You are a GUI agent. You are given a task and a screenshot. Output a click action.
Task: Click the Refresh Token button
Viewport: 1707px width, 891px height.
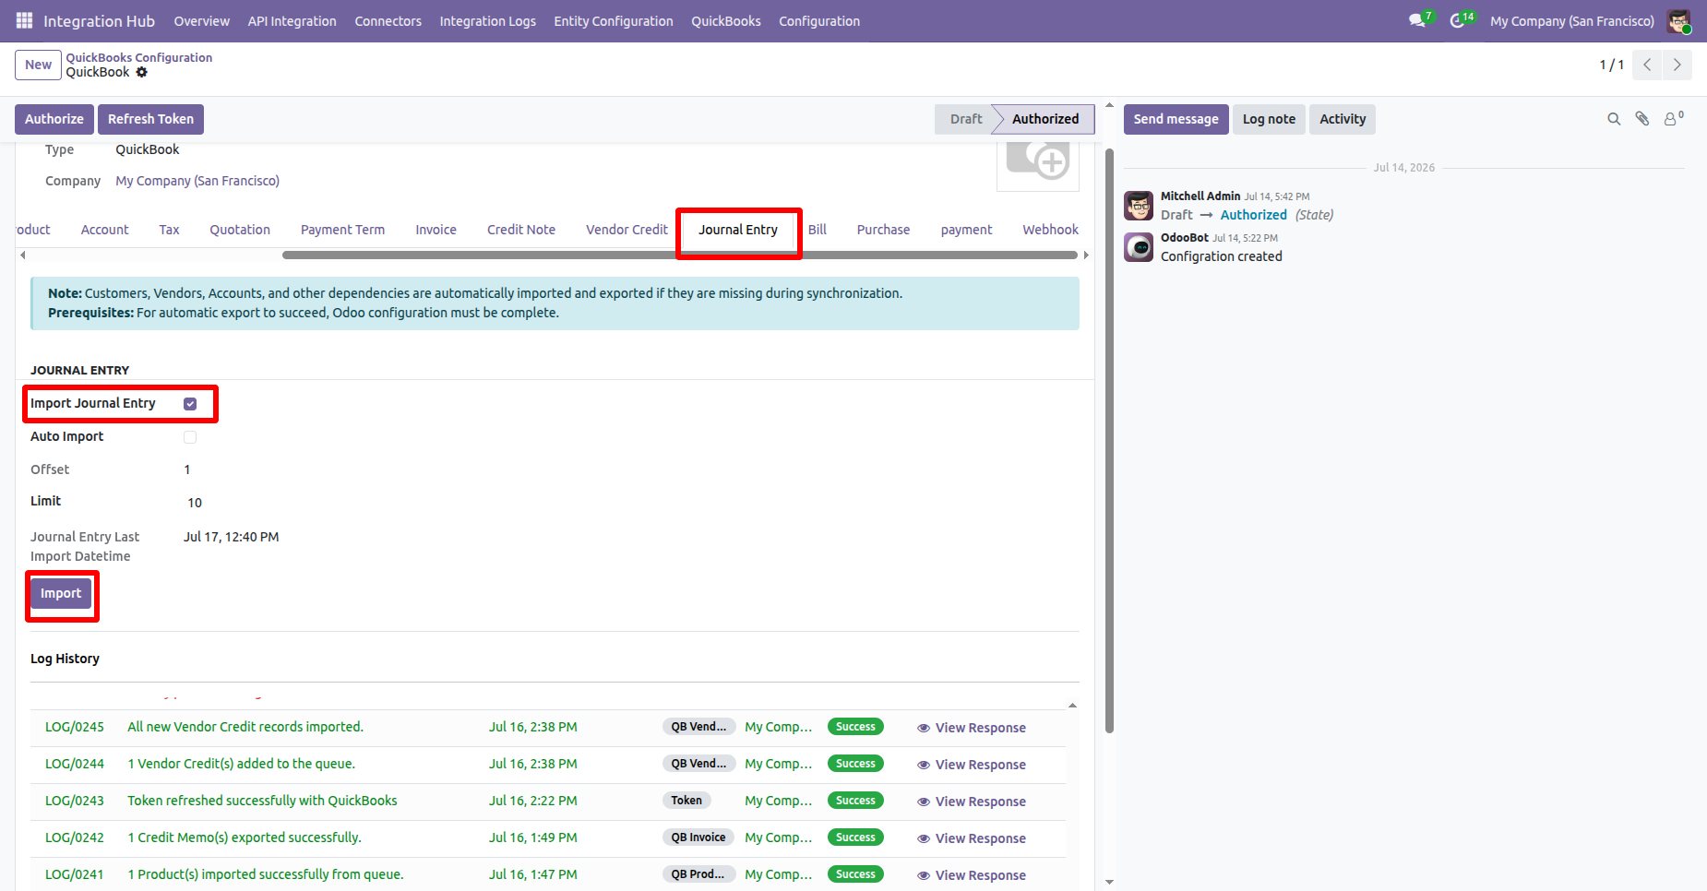150,119
